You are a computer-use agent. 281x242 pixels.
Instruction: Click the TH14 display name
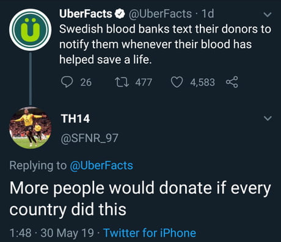[75, 119]
